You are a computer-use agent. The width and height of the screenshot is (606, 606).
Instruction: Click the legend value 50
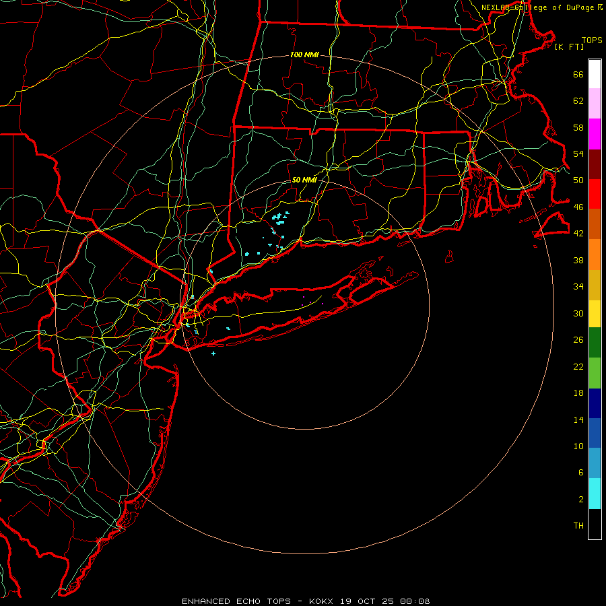tap(578, 180)
